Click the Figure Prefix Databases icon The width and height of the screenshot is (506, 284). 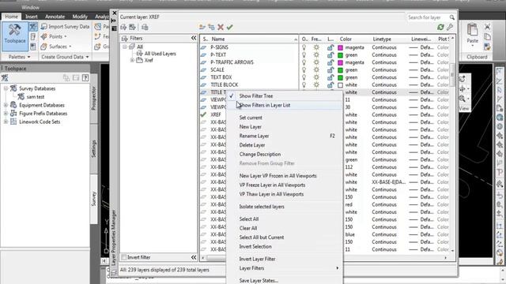13,114
